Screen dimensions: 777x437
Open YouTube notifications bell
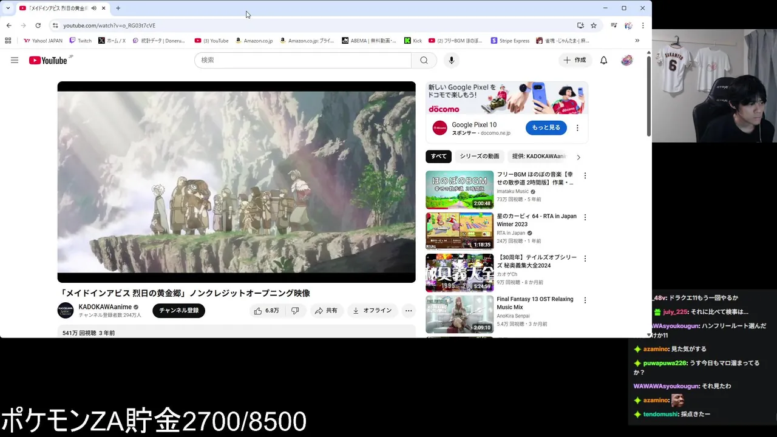(x=603, y=60)
